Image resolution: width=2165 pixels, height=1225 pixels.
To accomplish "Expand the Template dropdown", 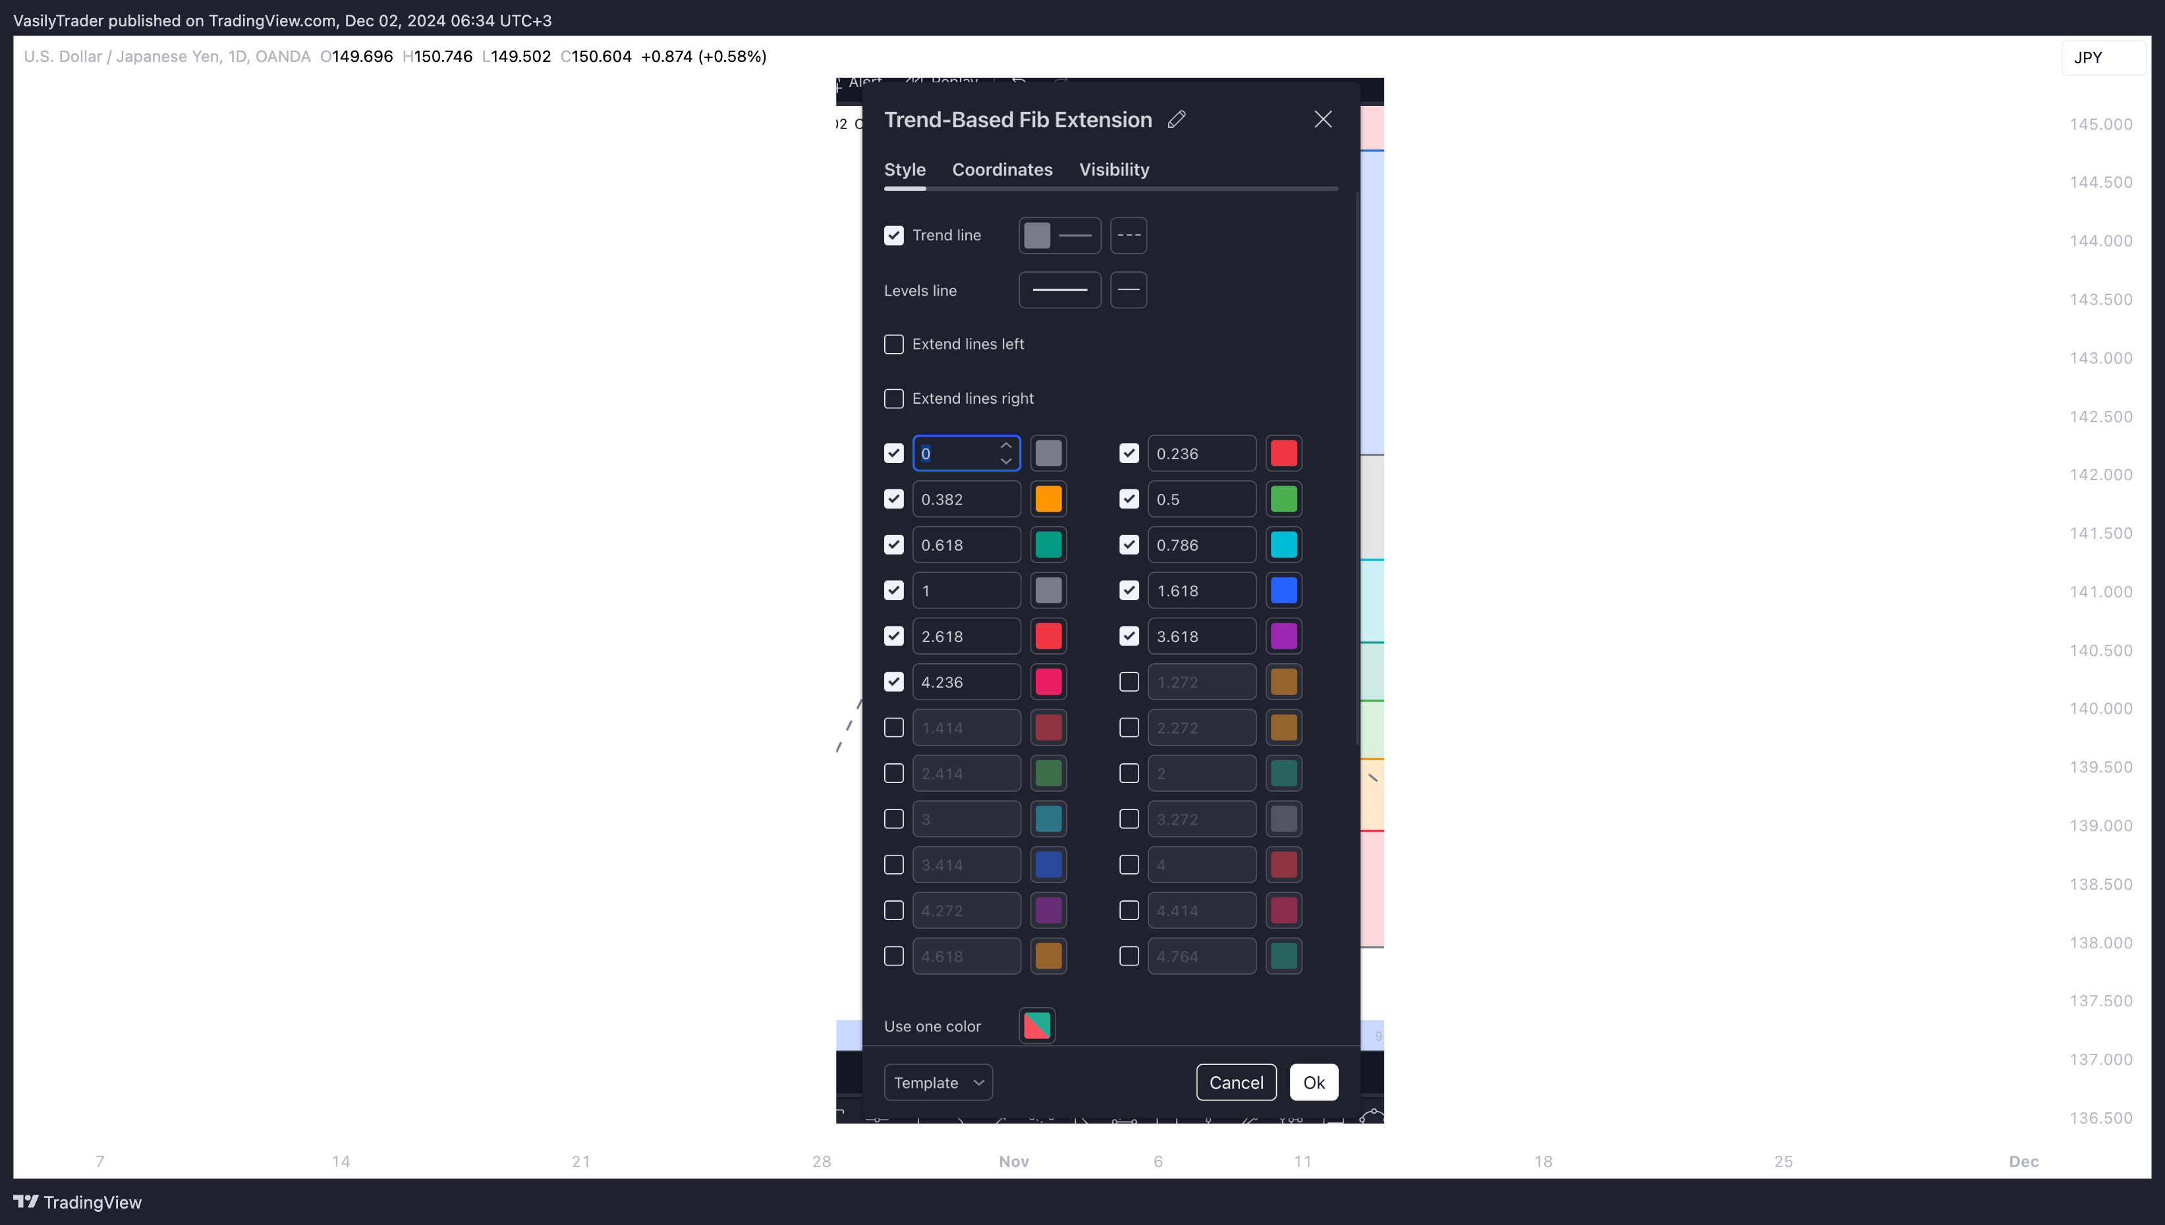I will coord(938,1083).
